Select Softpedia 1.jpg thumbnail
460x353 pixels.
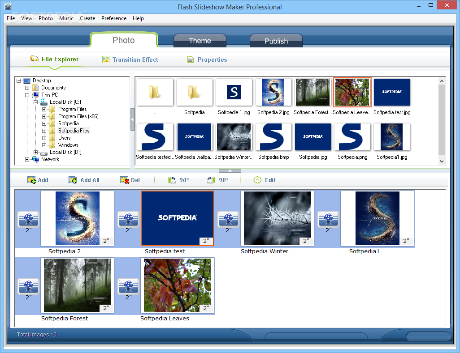point(234,92)
